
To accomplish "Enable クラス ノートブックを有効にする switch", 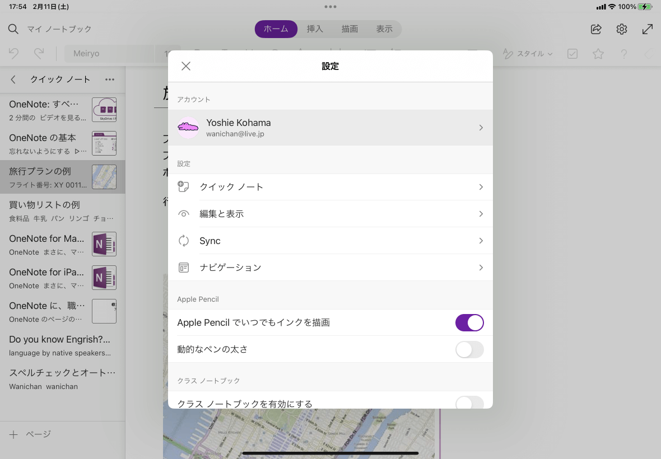I will [469, 402].
